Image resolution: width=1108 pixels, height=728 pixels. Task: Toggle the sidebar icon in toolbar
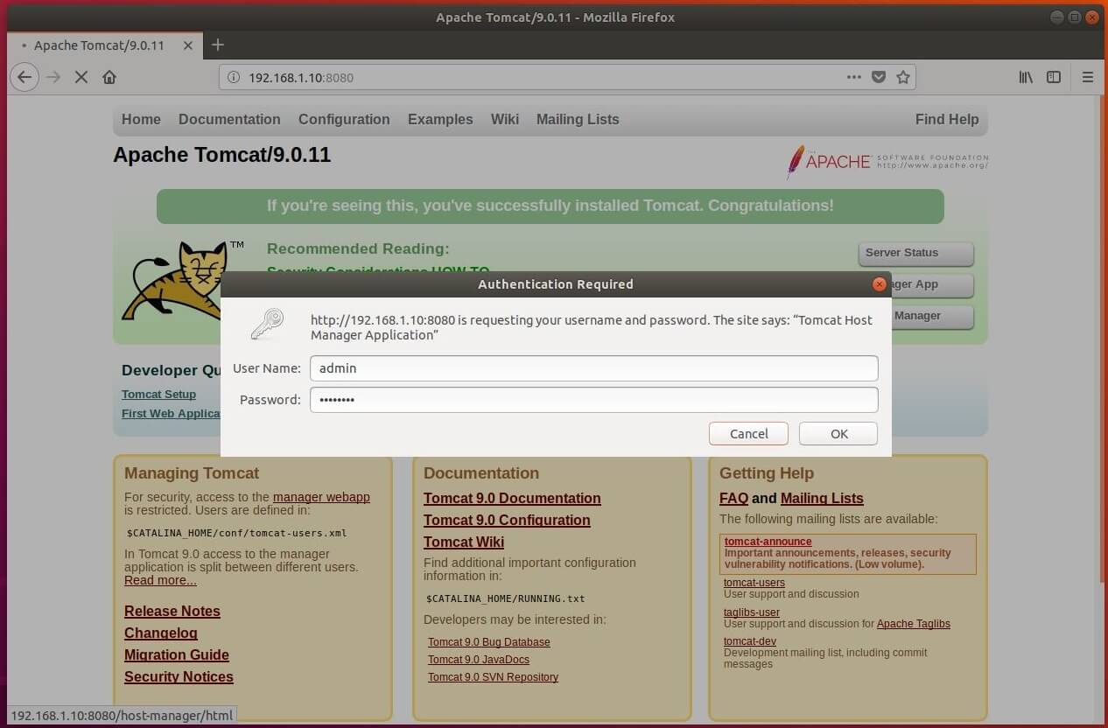coord(1054,77)
